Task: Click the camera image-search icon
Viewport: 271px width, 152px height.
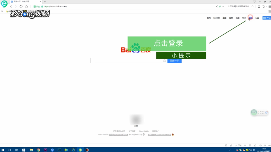Action: tap(165, 61)
